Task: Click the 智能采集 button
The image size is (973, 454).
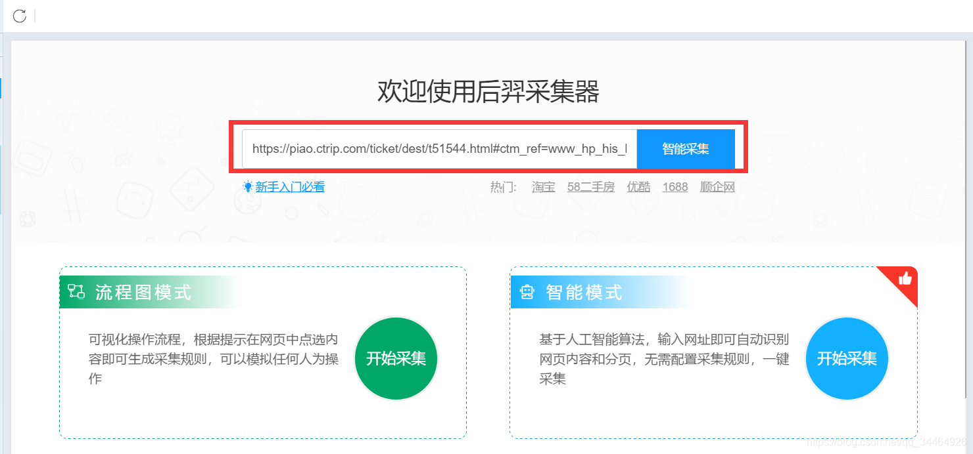Action: tap(686, 149)
